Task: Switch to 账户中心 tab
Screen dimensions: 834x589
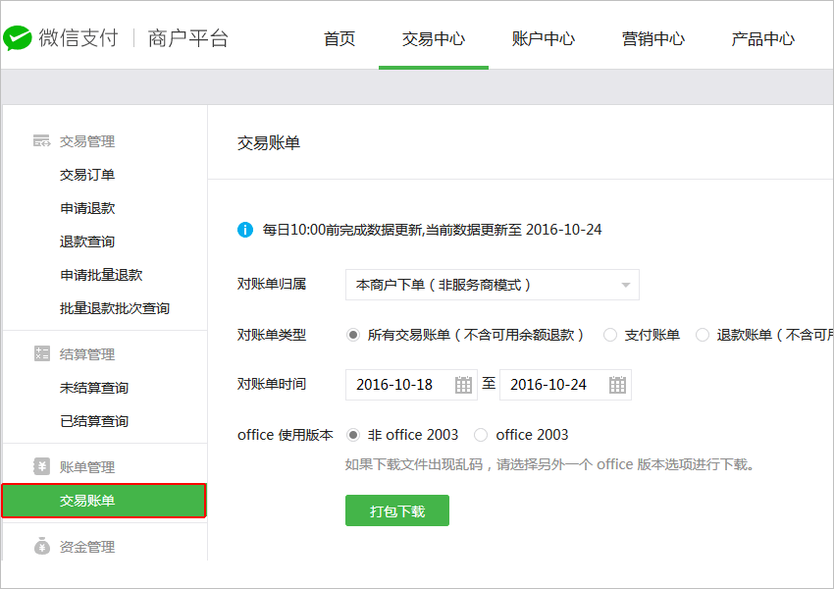Action: pos(544,39)
